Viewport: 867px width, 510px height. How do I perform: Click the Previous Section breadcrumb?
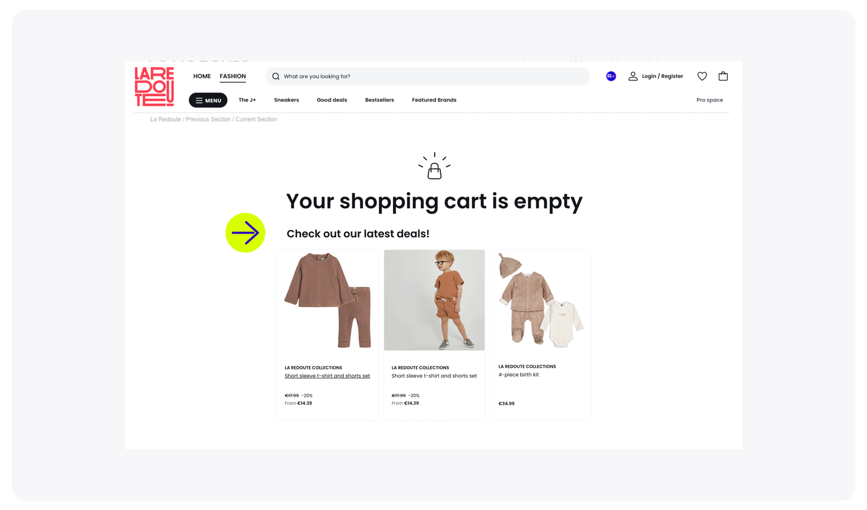pos(208,119)
